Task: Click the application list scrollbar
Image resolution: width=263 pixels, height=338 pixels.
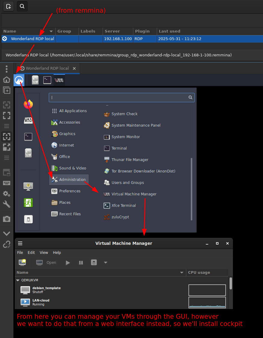Action: [x=191, y=189]
